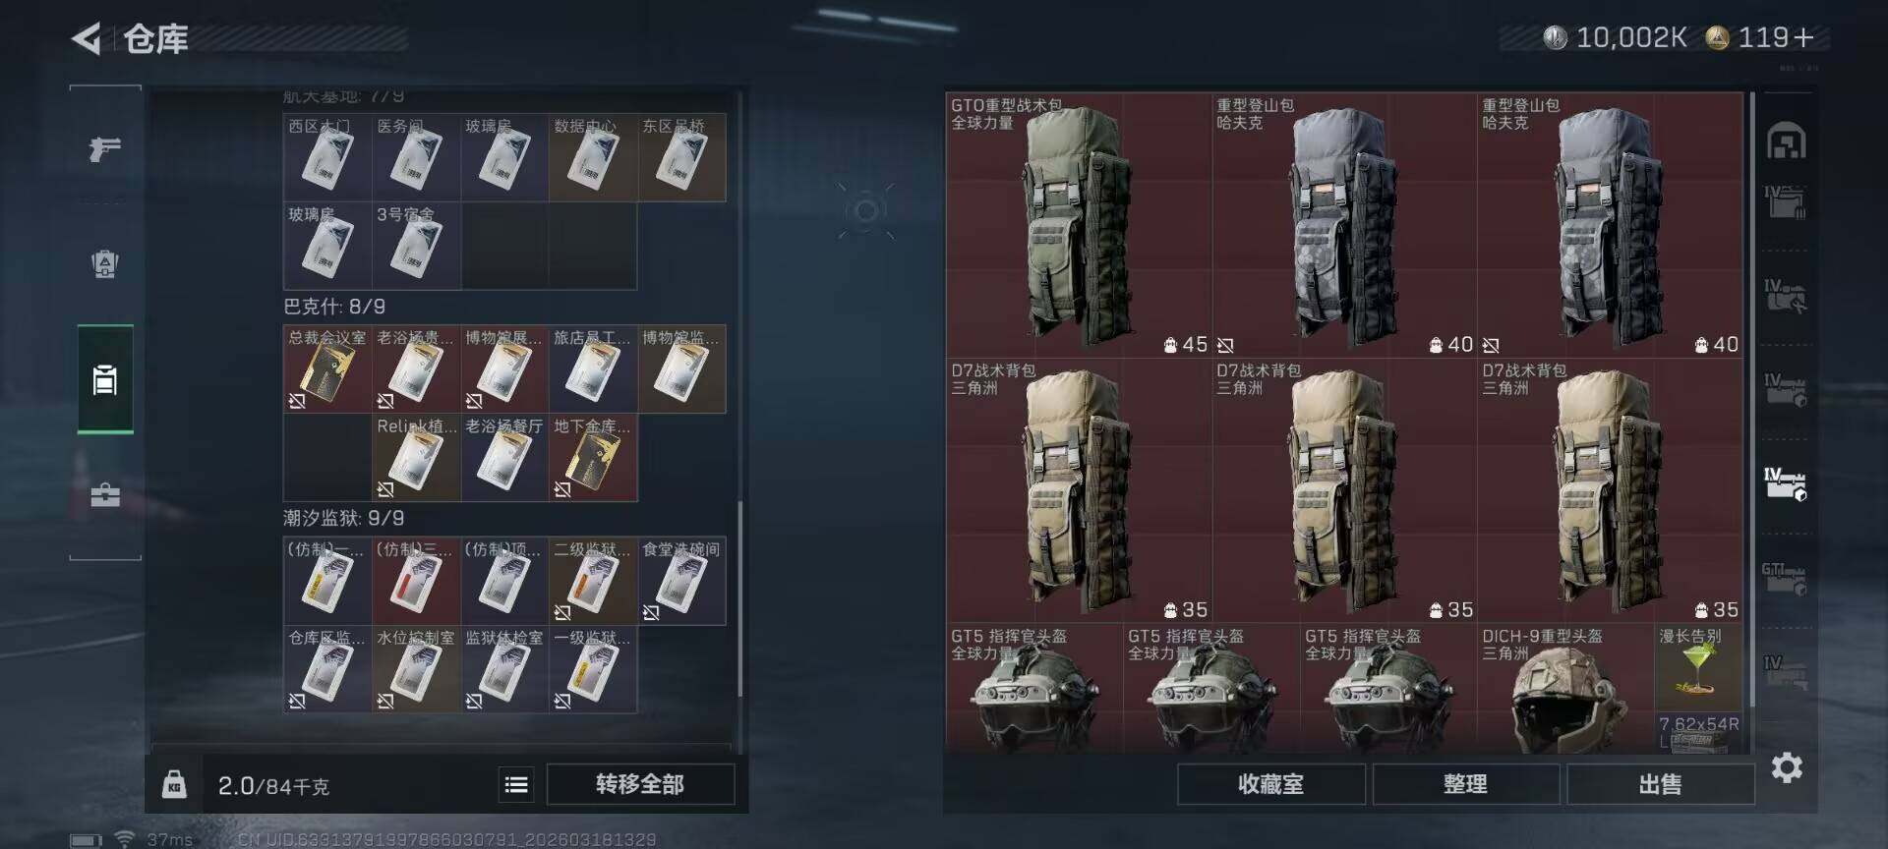
Task: Select the keycard holder category icon
Action: point(104,378)
